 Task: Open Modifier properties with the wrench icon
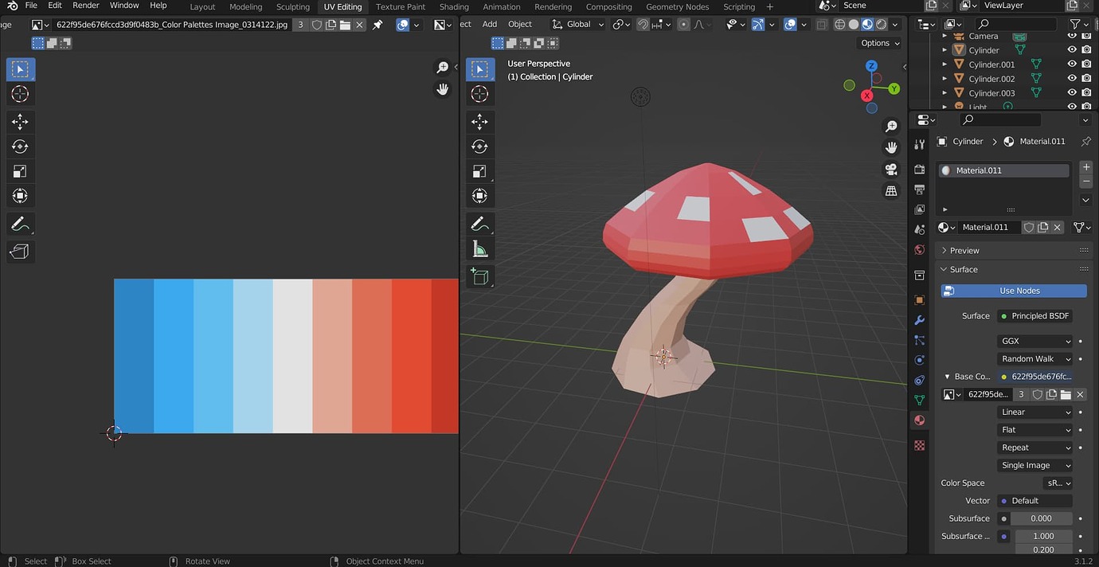click(x=919, y=320)
